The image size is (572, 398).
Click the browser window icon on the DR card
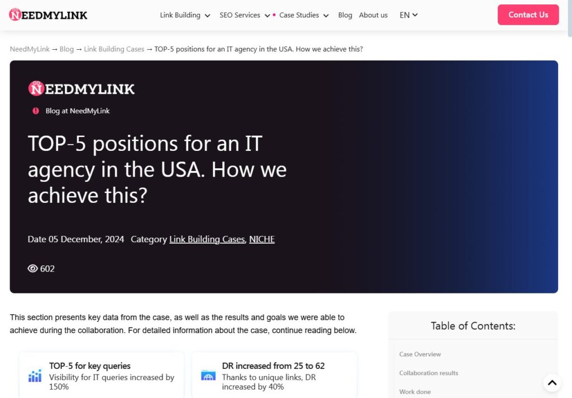208,376
